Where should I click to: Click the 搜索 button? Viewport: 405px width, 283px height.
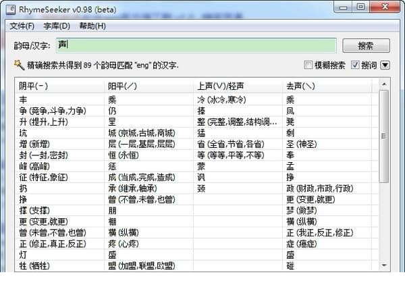366,46
